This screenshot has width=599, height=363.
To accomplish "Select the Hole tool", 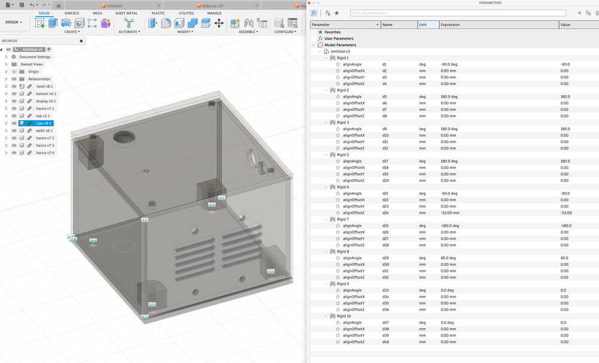I will point(79,23).
